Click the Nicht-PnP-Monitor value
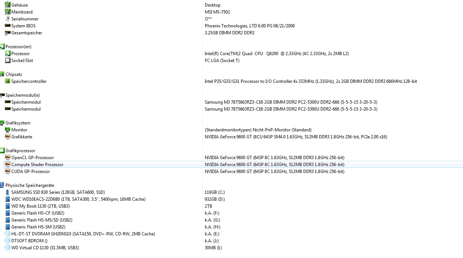 click(258, 130)
